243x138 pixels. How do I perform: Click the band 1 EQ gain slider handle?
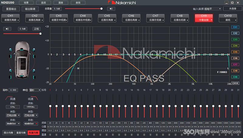(50, 106)
